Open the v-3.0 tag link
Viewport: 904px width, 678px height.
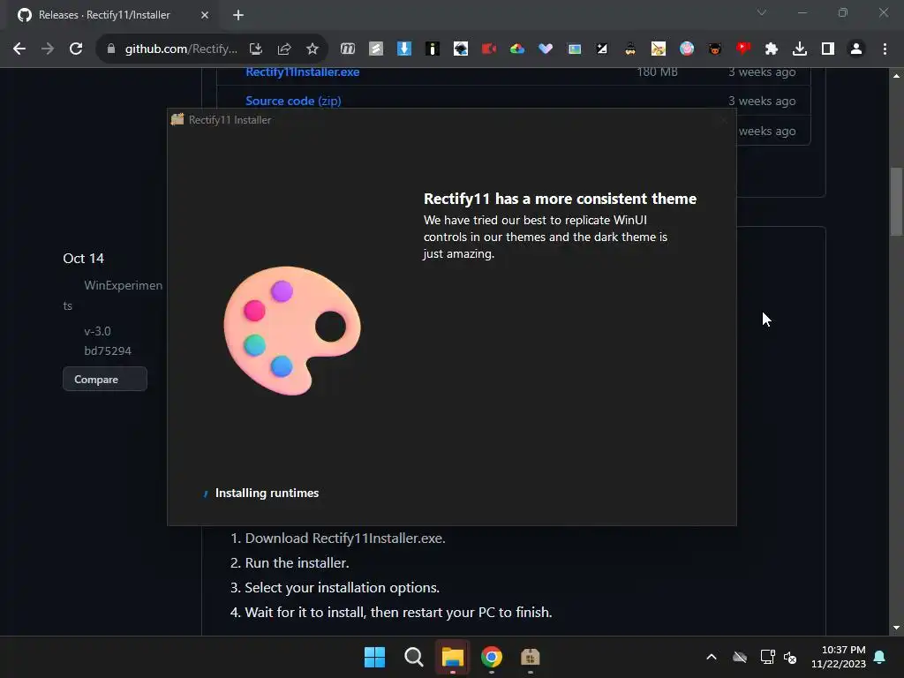(97, 332)
